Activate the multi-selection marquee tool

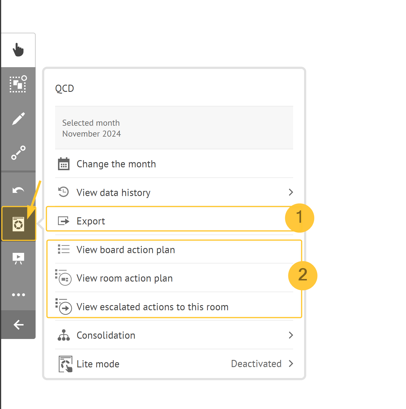[x=18, y=84]
